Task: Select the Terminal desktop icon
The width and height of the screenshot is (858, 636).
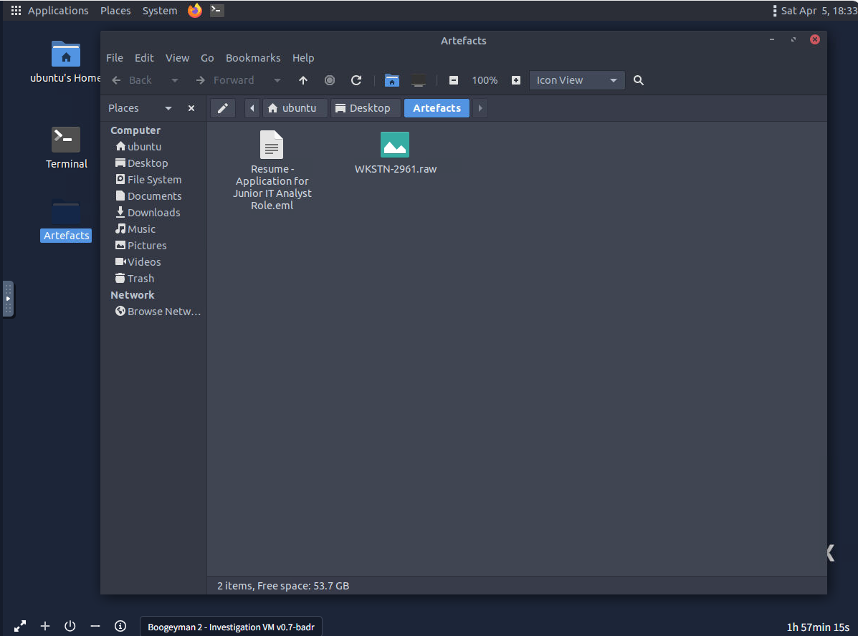Action: (x=66, y=140)
